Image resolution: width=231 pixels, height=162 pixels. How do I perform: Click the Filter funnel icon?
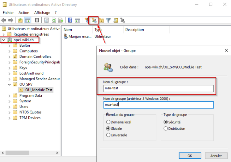click(x=108, y=20)
